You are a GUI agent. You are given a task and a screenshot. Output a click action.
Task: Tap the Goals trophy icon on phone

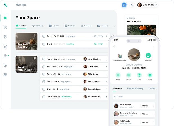pos(139,75)
